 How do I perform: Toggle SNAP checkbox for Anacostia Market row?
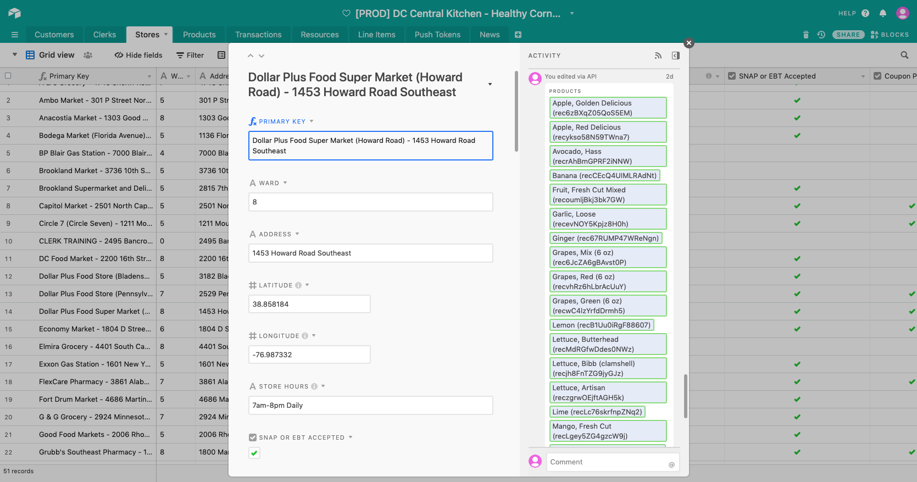click(797, 118)
